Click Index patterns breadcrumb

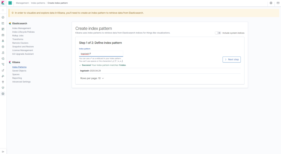tap(38, 3)
